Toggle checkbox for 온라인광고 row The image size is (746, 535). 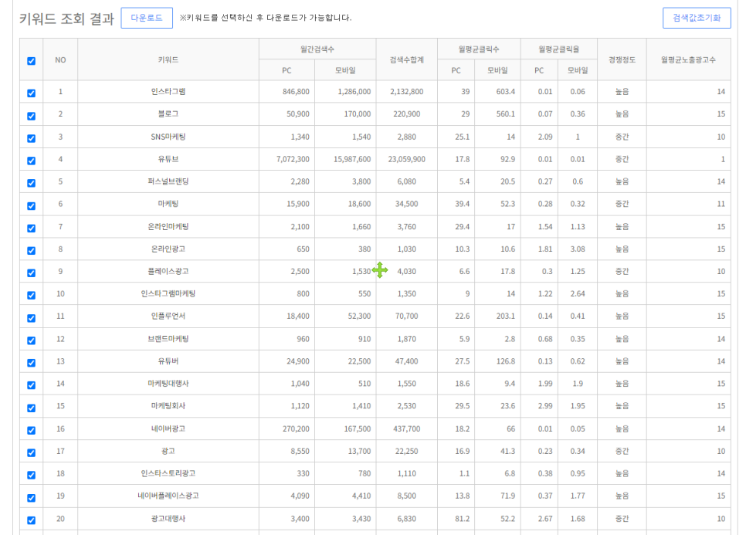pyautogui.click(x=32, y=251)
